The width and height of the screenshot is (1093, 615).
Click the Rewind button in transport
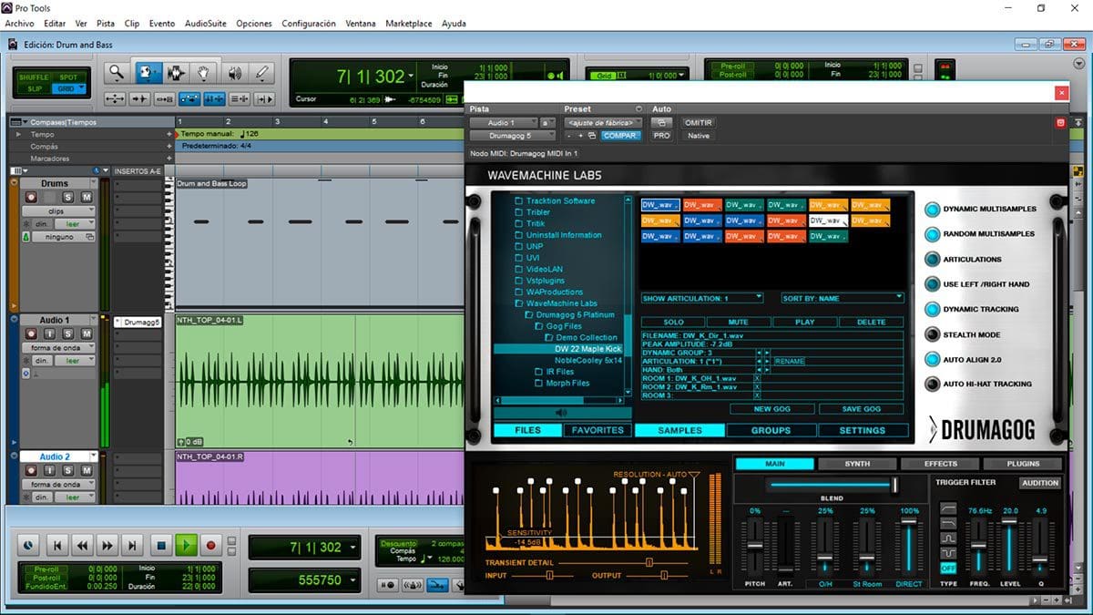coord(82,546)
